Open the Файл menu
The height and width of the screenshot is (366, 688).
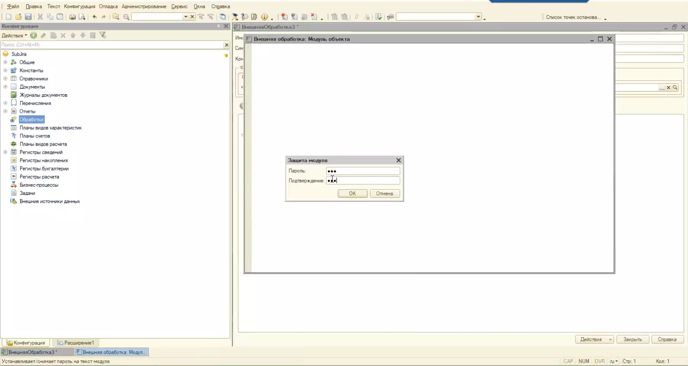coord(13,6)
